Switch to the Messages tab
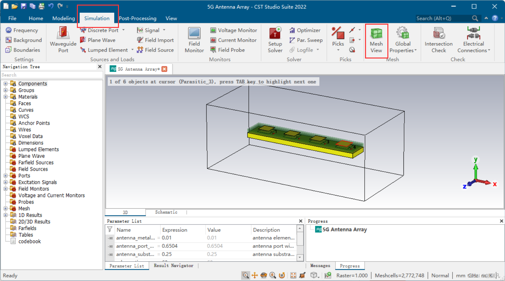This screenshot has height=281, width=505. point(320,266)
